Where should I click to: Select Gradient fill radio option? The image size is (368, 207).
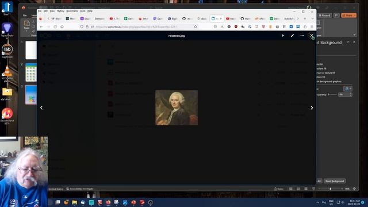[321, 68]
